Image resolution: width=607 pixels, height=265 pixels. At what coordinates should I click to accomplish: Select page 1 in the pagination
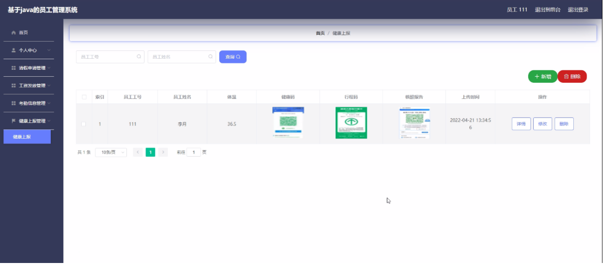150,153
